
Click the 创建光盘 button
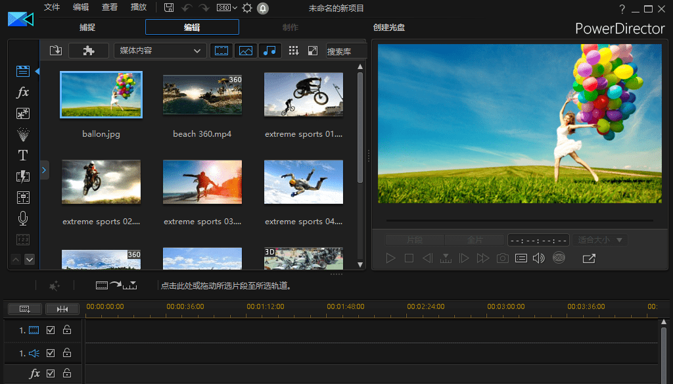(388, 28)
